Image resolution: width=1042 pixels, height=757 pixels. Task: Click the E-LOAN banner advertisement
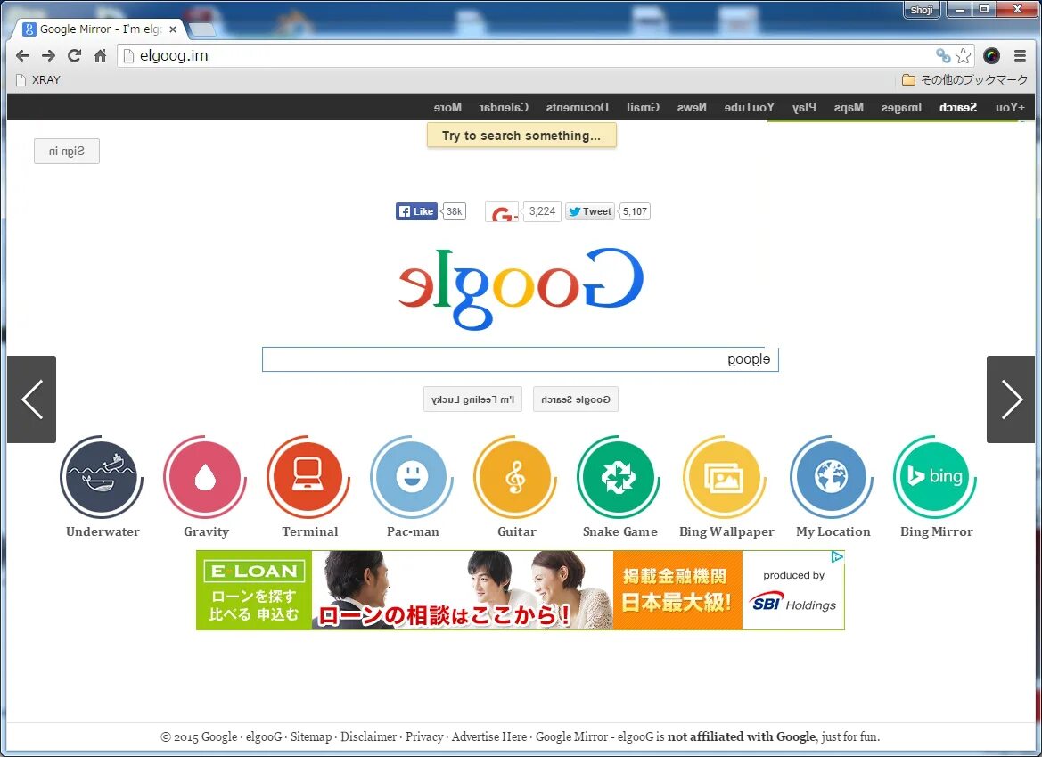coord(521,590)
